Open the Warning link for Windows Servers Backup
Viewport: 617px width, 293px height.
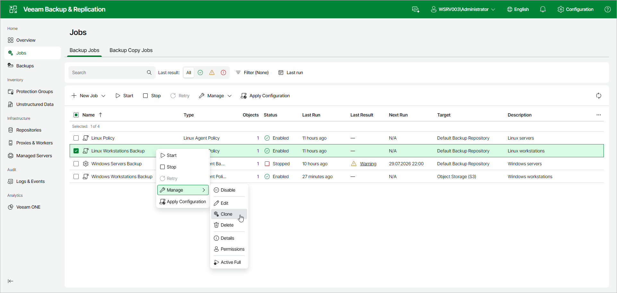point(368,164)
